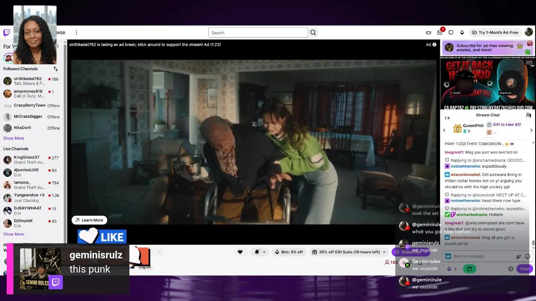Open YungeenAce +5 live channel
This screenshot has width=536, height=301.
point(32,198)
